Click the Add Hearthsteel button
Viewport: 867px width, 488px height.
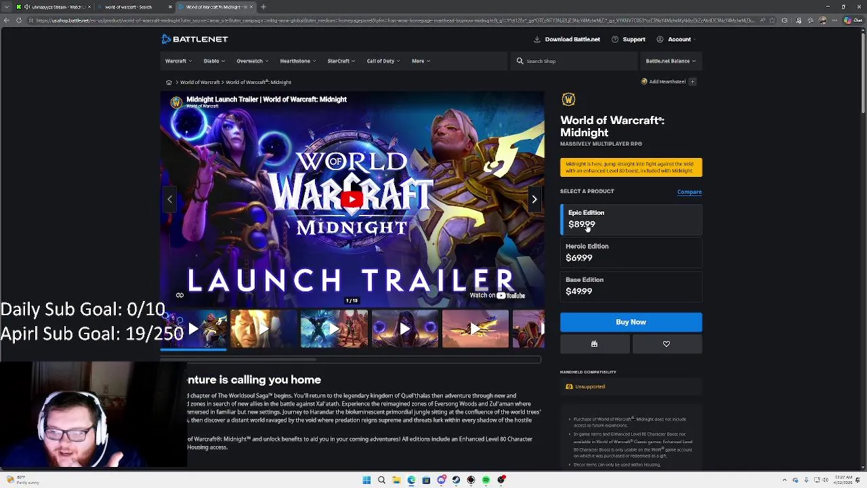tap(668, 81)
